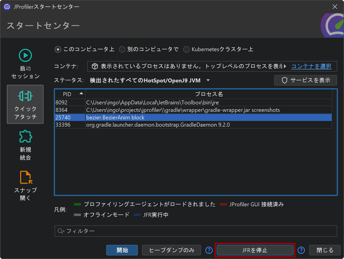Image resolution: width=344 pixels, height=259 pixels.
Task: Expand truncated container message arrow
Action: pyautogui.click(x=285, y=66)
